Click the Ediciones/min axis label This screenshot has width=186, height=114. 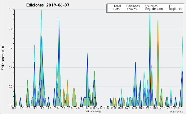point(3,58)
